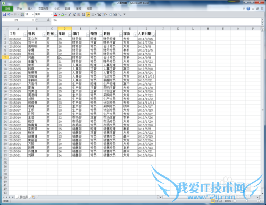Apply the red font color icon

pyautogui.click(x=55, y=14)
